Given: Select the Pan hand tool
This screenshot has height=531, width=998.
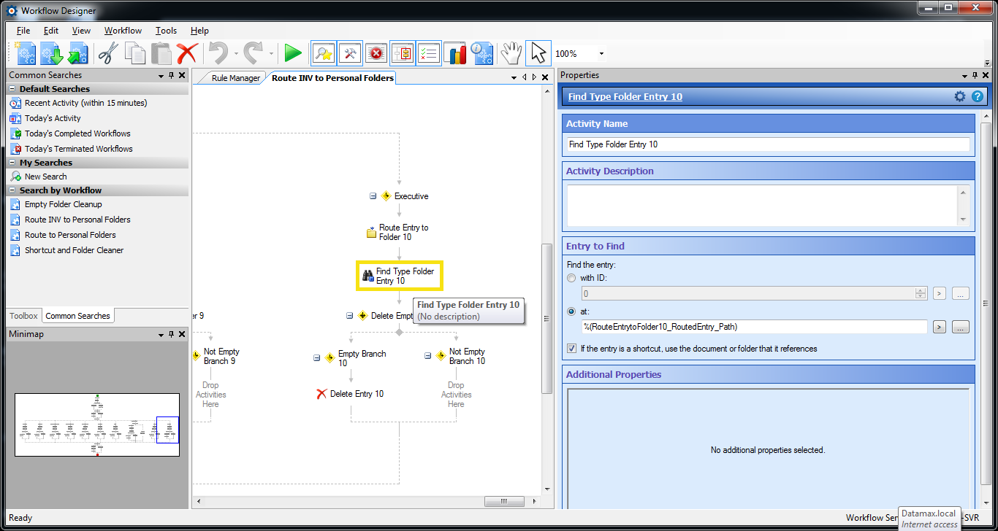Looking at the screenshot, I should click(x=511, y=53).
